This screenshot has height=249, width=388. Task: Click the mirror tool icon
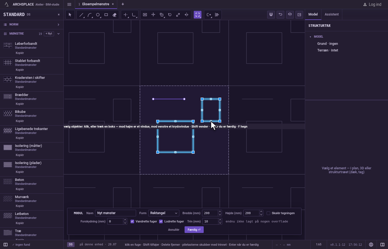pos(187,15)
